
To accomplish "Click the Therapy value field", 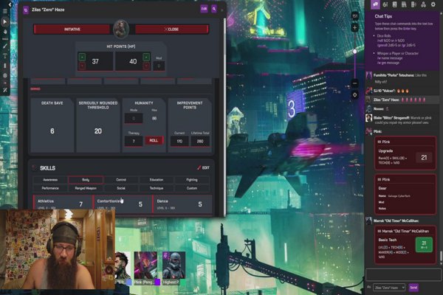I will 134,141.
